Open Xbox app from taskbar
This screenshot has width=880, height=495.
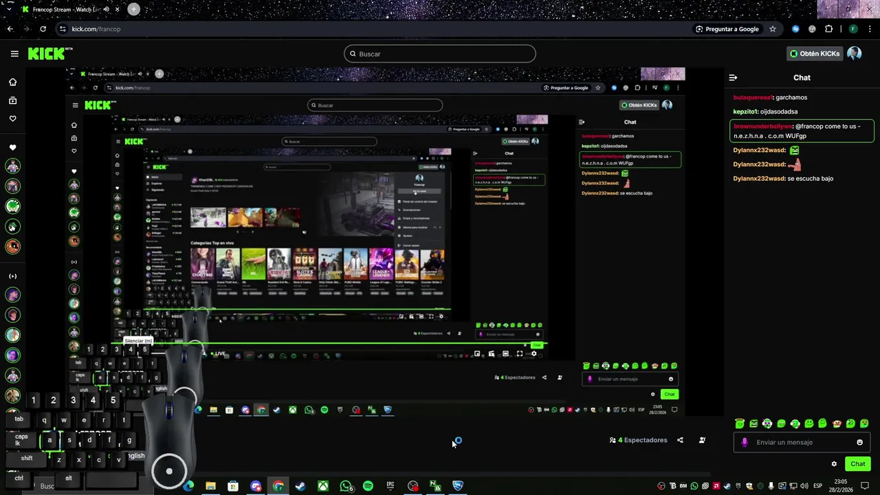(x=322, y=486)
